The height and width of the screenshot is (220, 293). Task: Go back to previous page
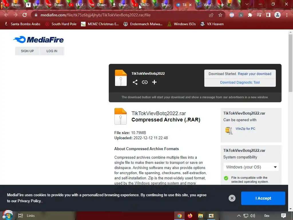coord(6,15)
